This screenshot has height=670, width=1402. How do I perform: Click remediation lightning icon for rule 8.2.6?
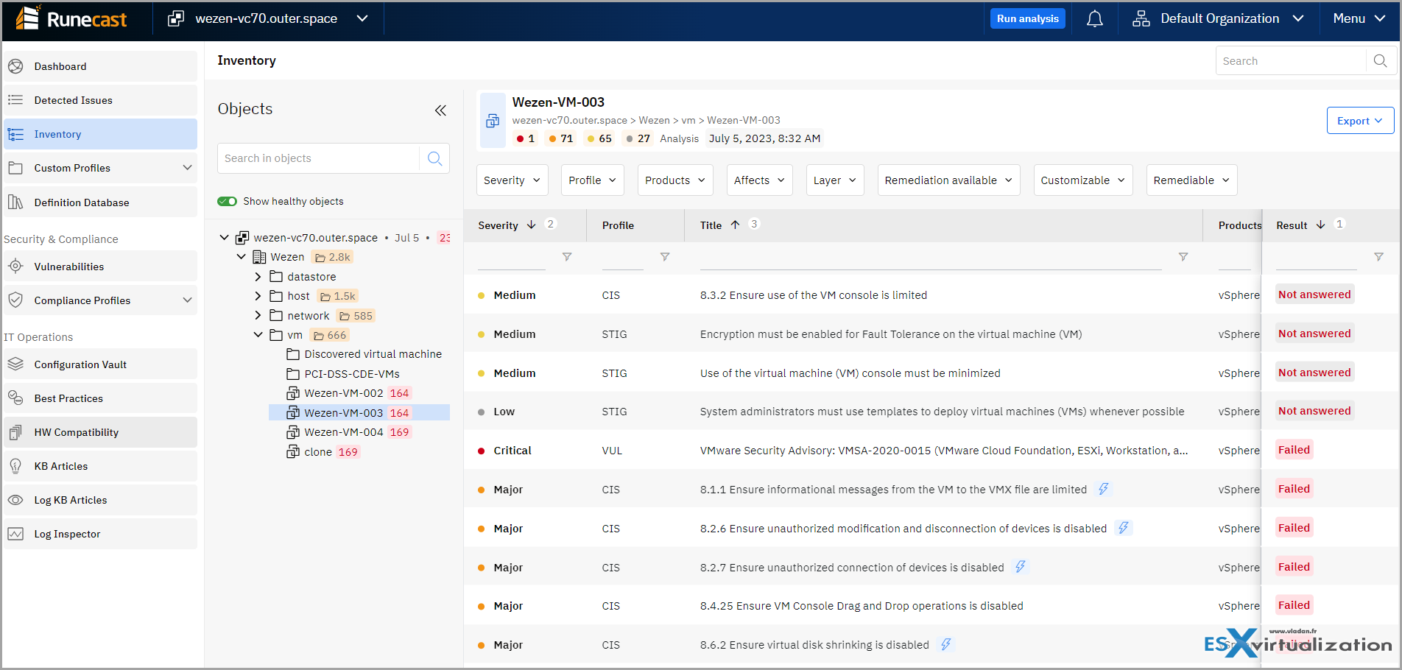click(1123, 528)
